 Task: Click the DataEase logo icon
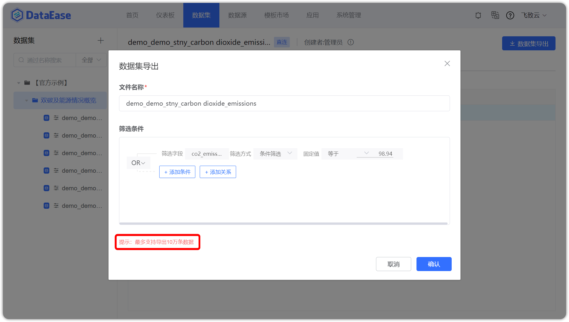click(17, 15)
